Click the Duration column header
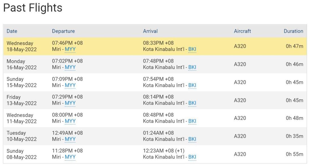This screenshot has height=167, width=311. 293,31
